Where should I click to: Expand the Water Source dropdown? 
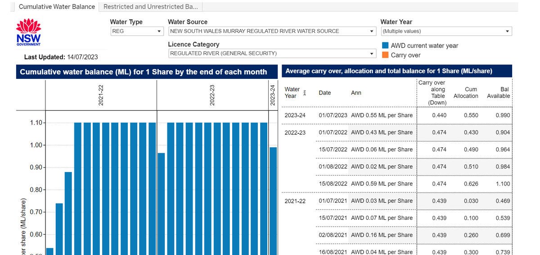(272, 31)
